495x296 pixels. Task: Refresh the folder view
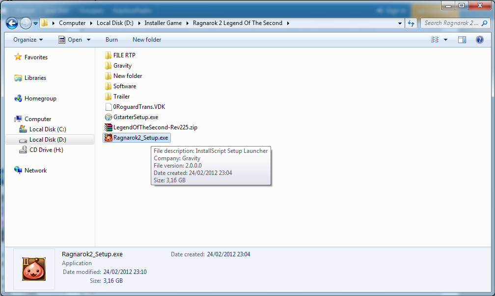(411, 23)
